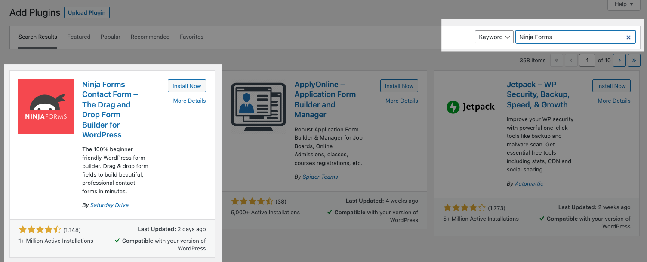Go to next page of results
Viewport: 647px width, 262px height.
point(619,60)
